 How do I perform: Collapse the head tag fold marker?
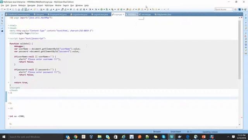click(x=9, y=28)
